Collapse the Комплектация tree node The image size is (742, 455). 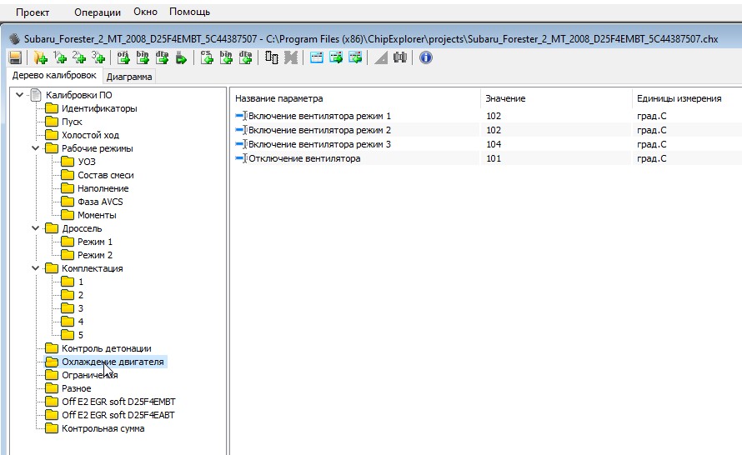(35, 268)
